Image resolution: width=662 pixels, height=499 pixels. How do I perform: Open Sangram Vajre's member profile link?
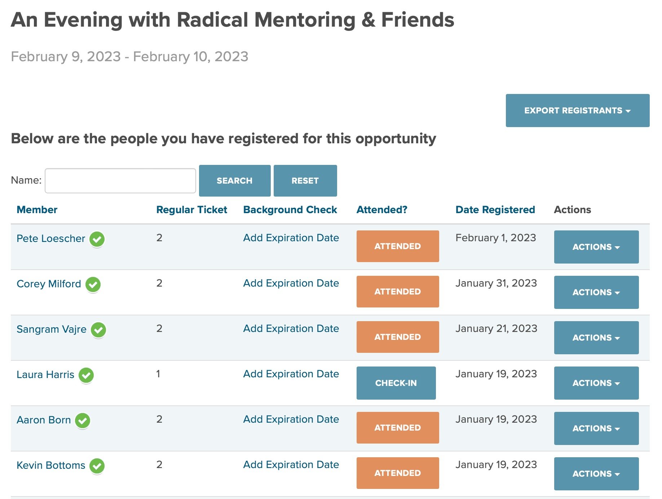point(52,329)
